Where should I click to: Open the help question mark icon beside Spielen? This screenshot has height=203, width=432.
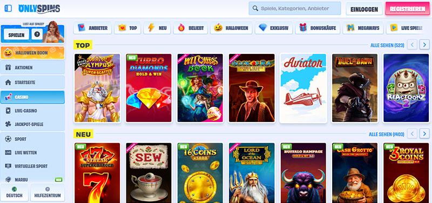(x=37, y=35)
